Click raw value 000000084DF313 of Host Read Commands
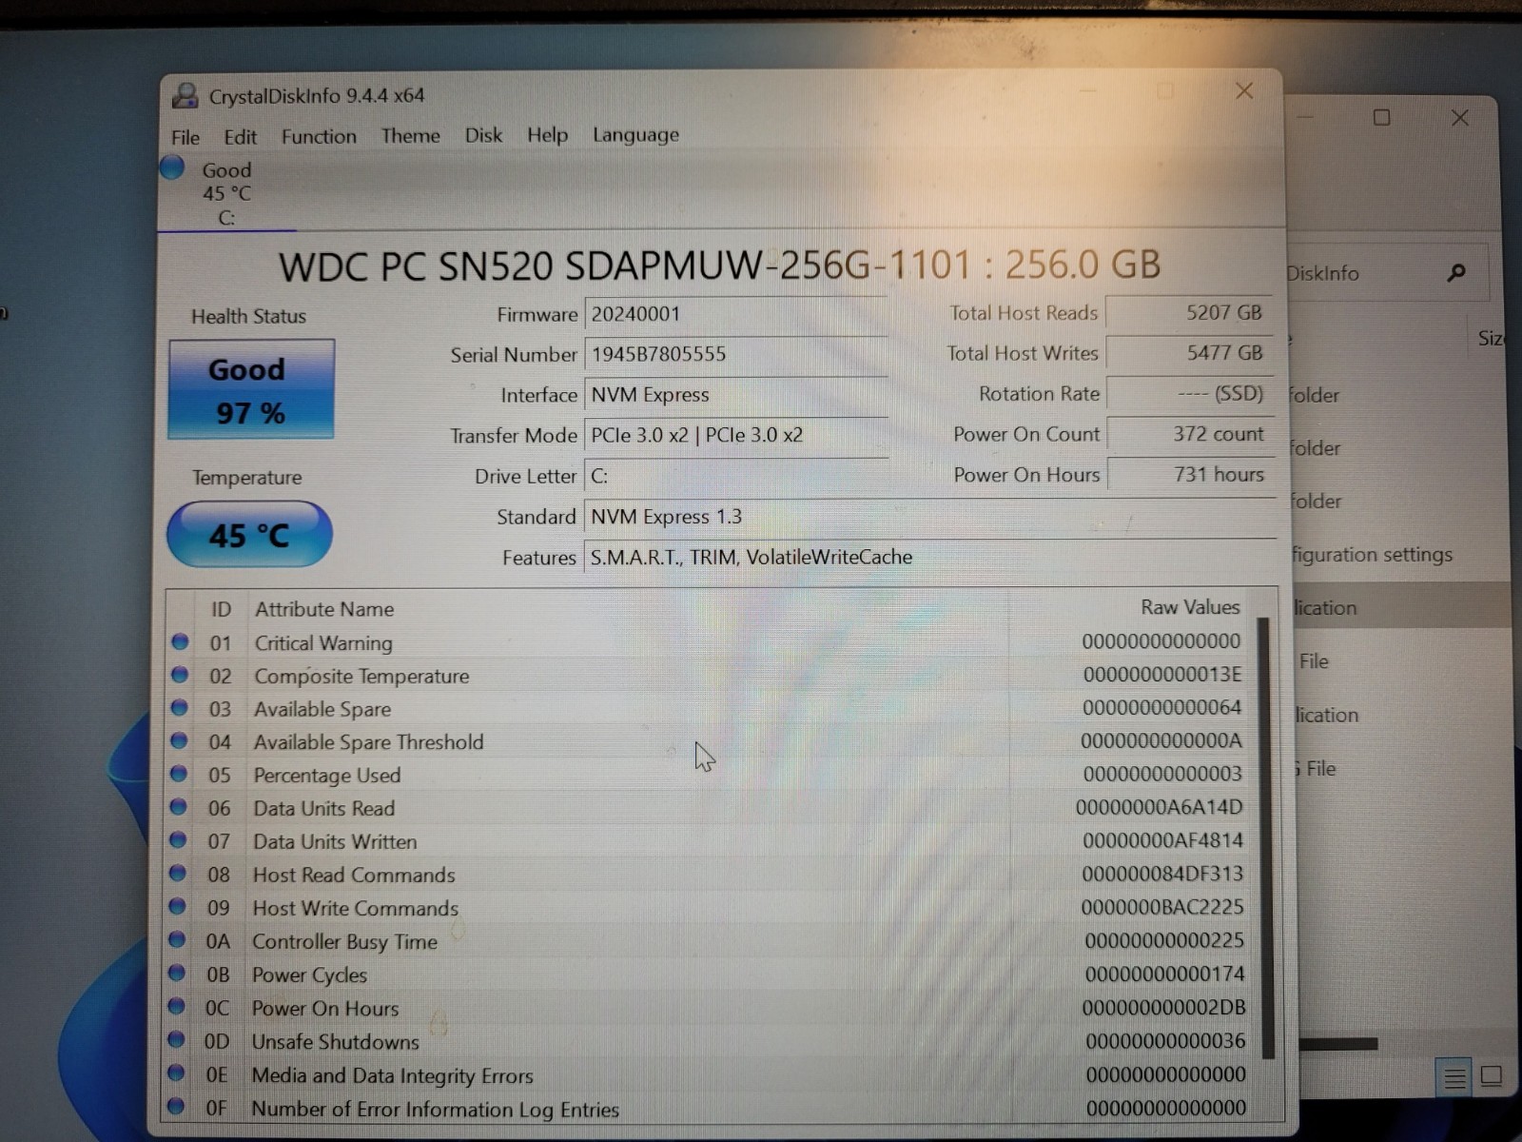 click(1162, 874)
